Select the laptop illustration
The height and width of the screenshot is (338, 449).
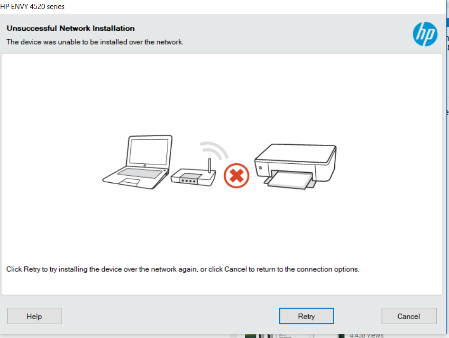tap(137, 162)
